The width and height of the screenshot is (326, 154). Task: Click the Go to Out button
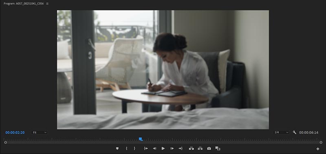(181, 148)
